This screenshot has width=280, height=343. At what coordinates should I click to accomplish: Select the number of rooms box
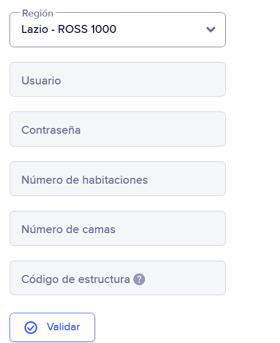pos(117,179)
